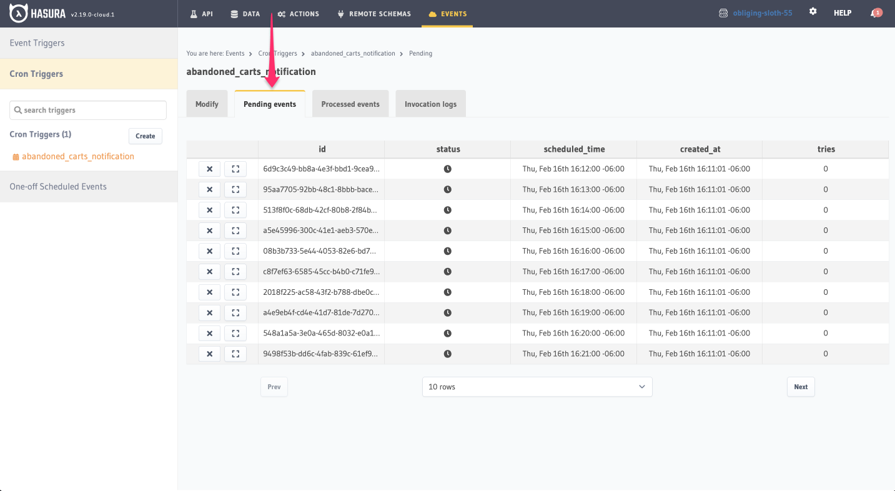The image size is (895, 491).
Task: Switch to the Modify tab
Action: click(x=207, y=104)
